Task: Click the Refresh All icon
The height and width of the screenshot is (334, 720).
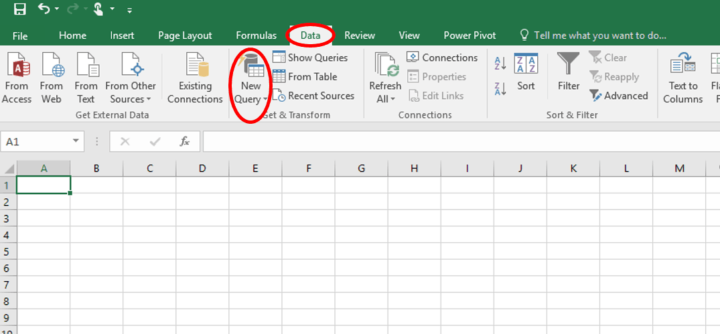Action: [x=385, y=65]
